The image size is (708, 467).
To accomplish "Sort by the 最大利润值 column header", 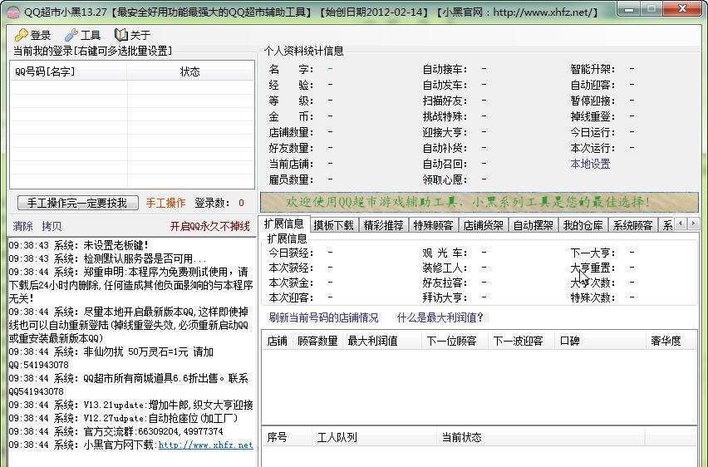I will 382,341.
